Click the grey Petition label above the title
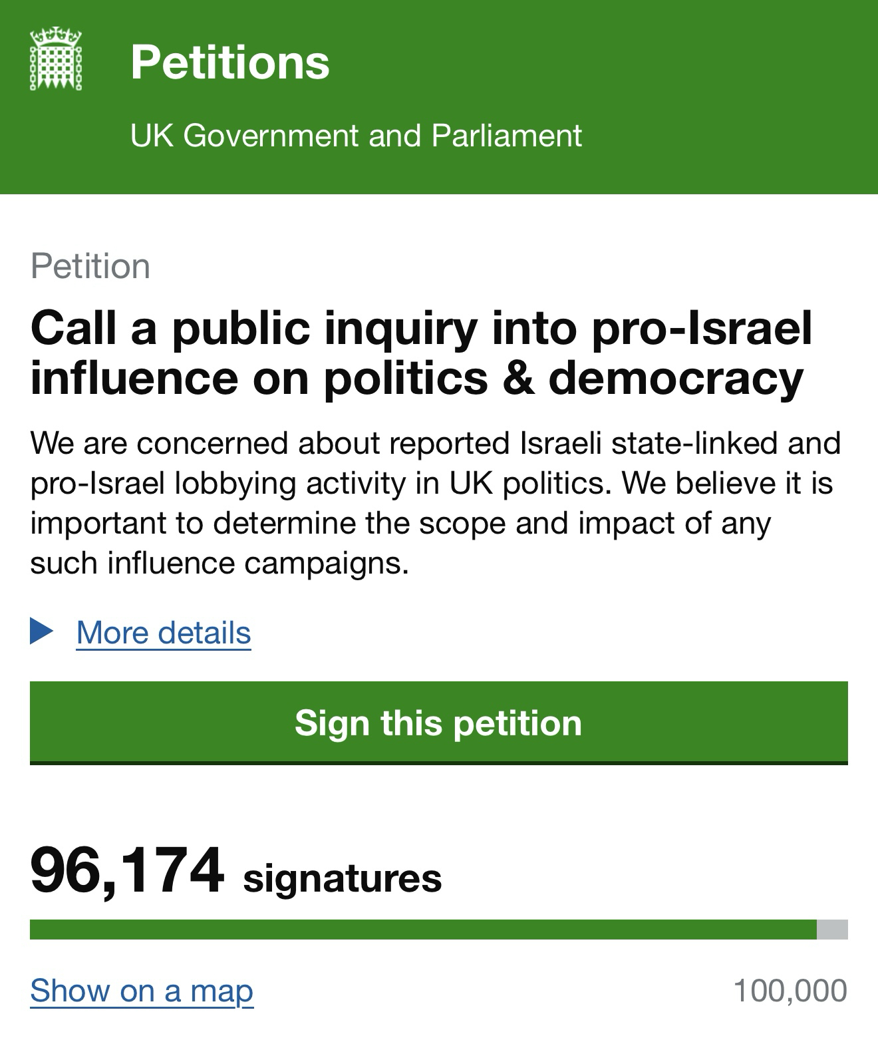 tap(90, 266)
